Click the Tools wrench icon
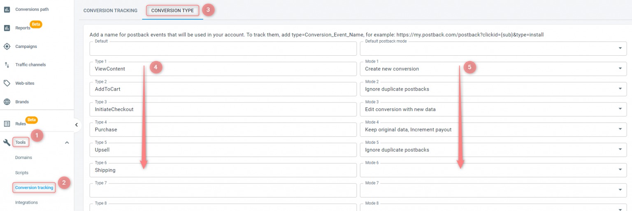Screen dimensions: 632x211 [7, 142]
